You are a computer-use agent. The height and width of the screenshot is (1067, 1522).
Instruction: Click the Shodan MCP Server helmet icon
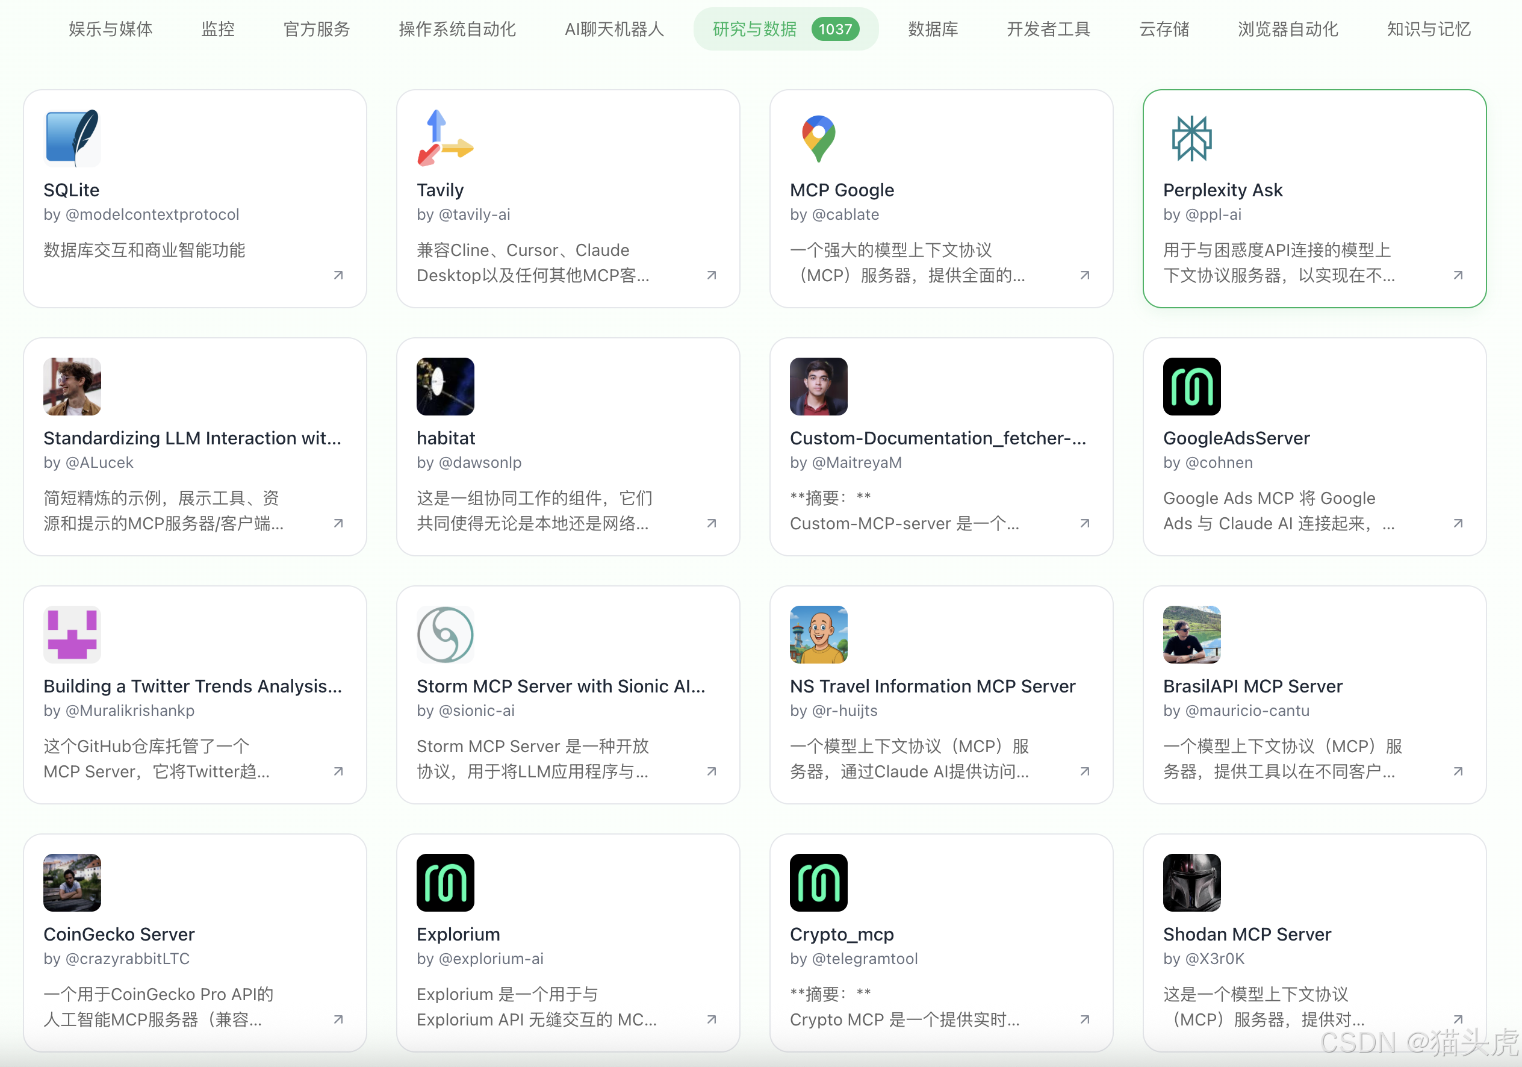[x=1192, y=883]
